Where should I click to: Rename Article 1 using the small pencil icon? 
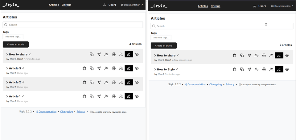tap(23, 96)
